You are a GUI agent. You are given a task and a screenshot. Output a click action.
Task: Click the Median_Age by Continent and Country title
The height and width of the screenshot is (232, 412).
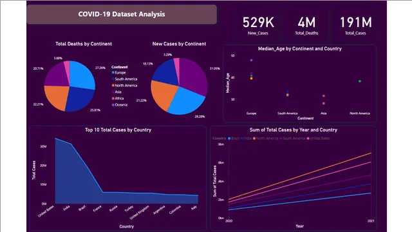coord(300,49)
